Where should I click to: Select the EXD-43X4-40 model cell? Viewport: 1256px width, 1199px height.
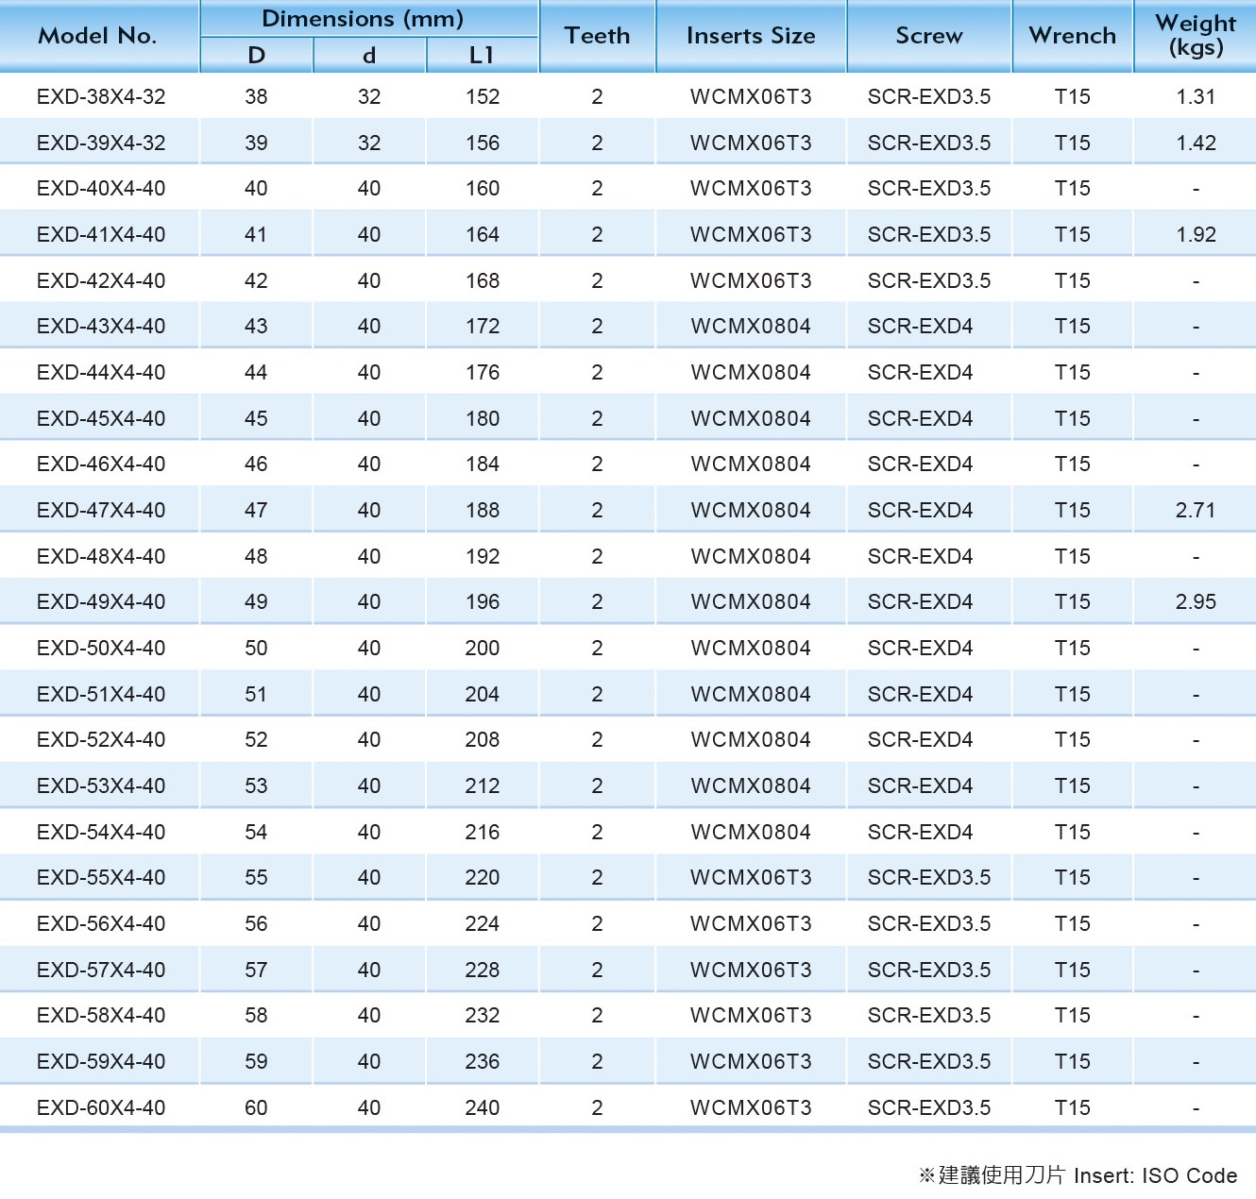coord(101,327)
